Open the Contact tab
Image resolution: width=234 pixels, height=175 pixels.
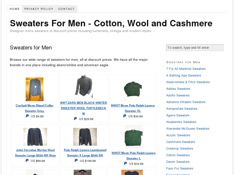pyautogui.click(x=66, y=9)
